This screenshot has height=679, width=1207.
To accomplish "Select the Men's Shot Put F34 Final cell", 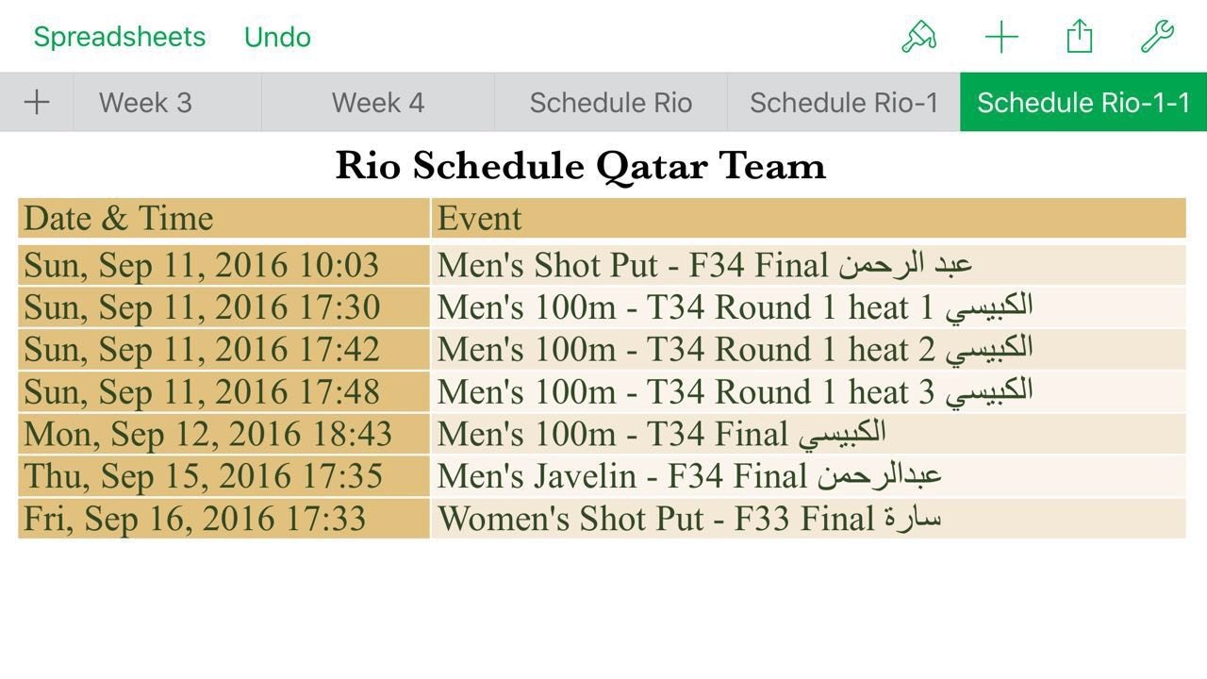I will tap(809, 265).
